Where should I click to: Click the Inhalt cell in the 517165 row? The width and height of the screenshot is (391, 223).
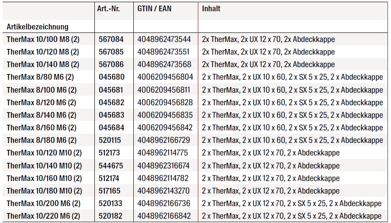271,191
